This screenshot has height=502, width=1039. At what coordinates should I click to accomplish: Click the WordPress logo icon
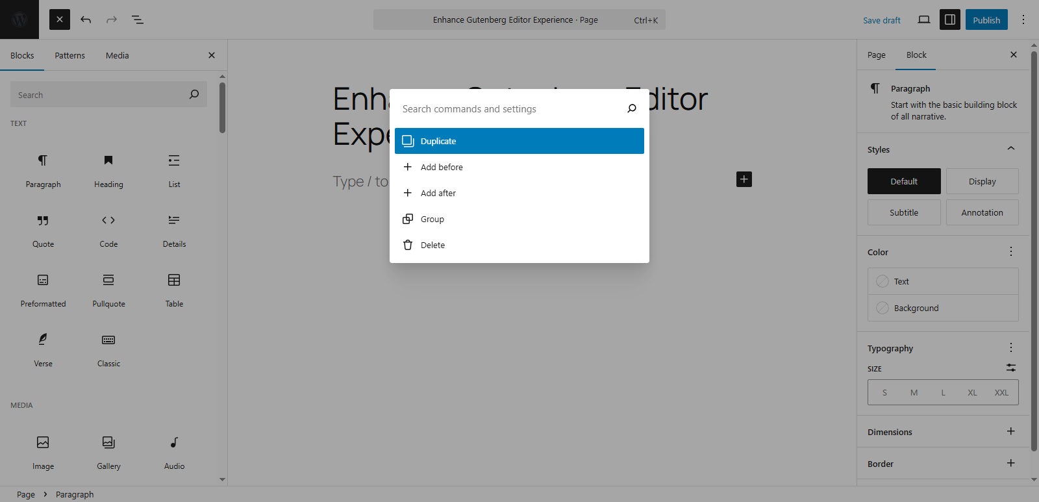tap(19, 19)
